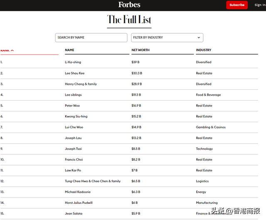Click the $6.5 B net worth value
The image size is (266, 220).
click(136, 181)
